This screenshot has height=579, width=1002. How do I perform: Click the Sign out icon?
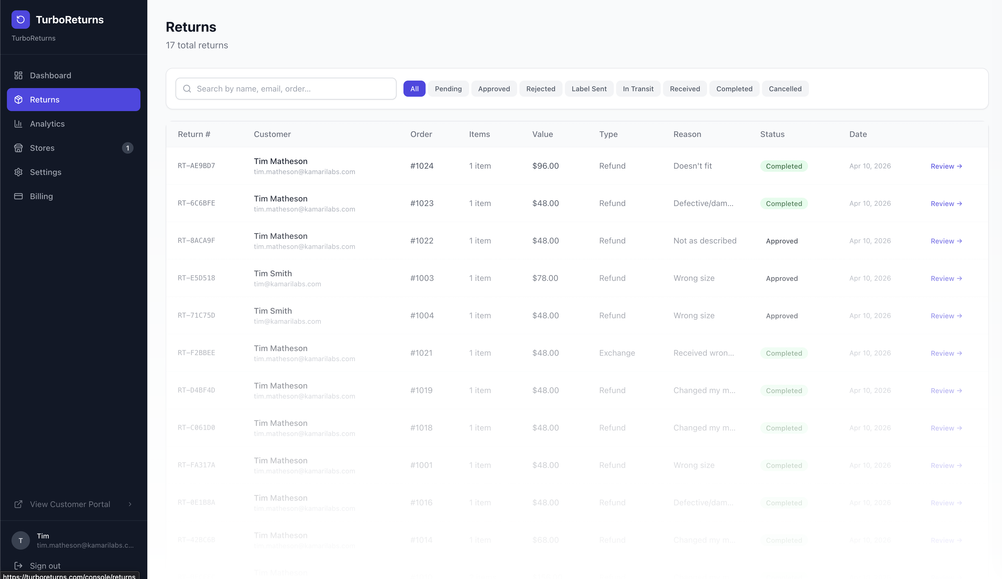18,565
